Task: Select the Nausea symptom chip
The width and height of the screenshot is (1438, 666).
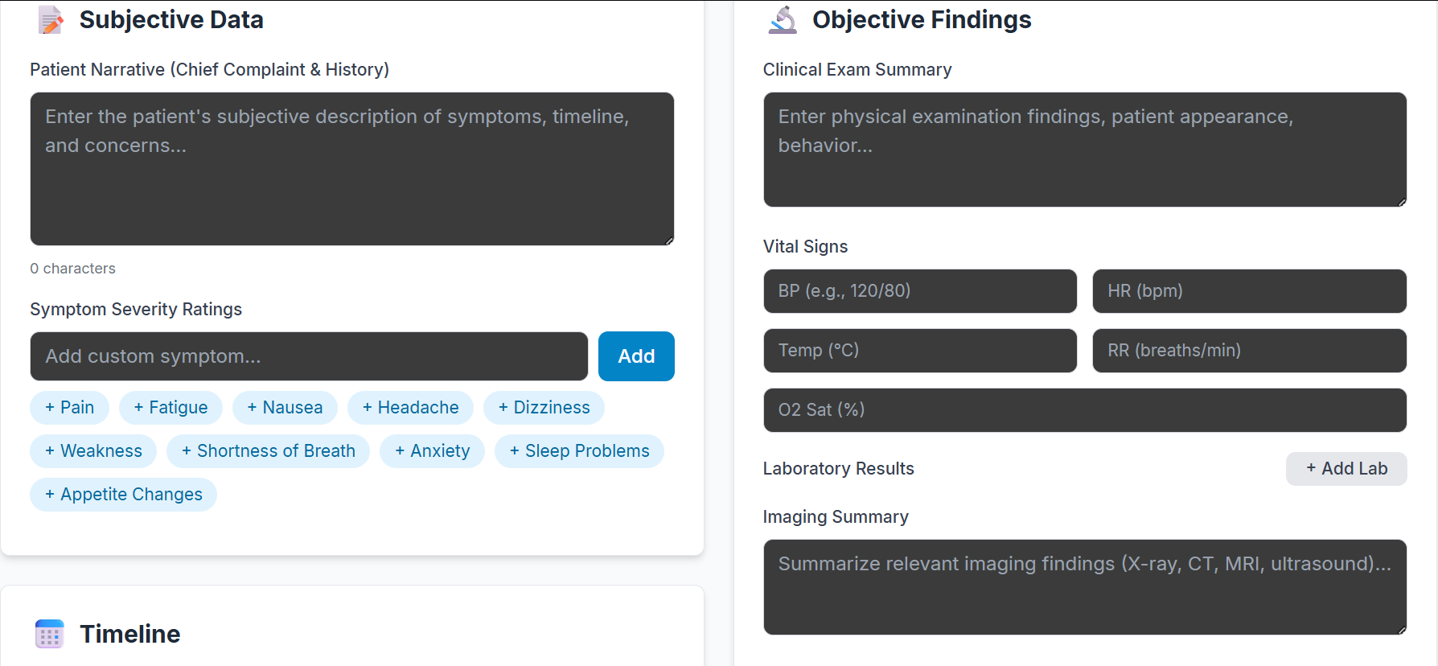Action: (x=285, y=408)
